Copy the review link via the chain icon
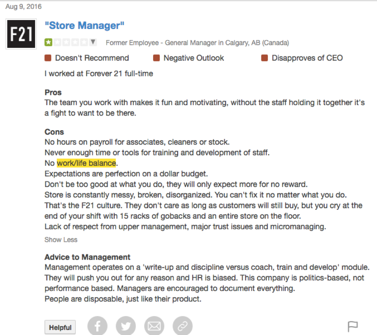 coord(183,326)
